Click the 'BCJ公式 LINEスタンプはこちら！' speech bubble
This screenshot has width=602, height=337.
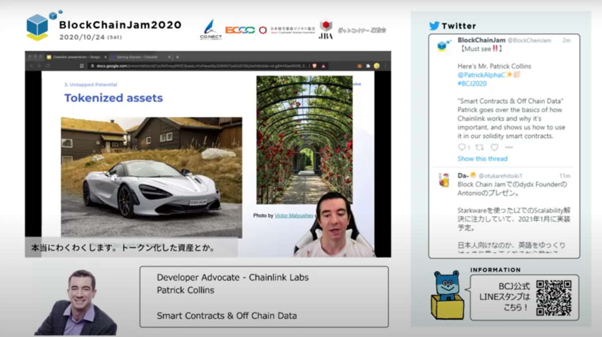pos(523,297)
